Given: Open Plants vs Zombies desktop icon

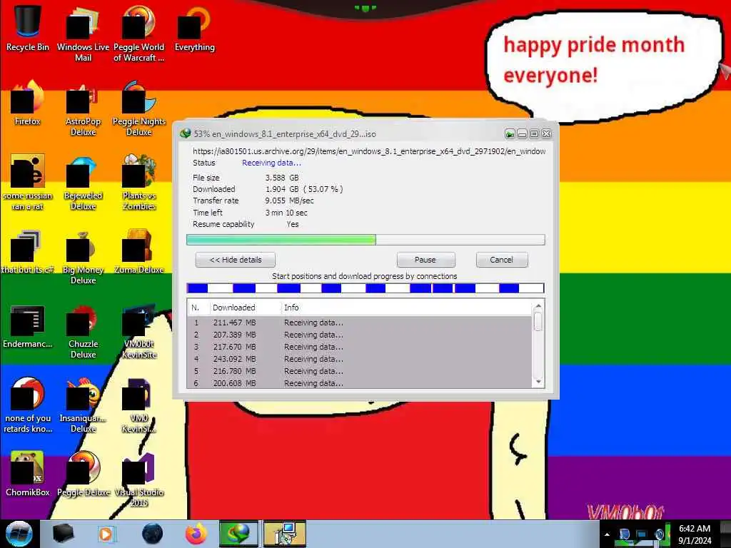Looking at the screenshot, I should pos(138,182).
